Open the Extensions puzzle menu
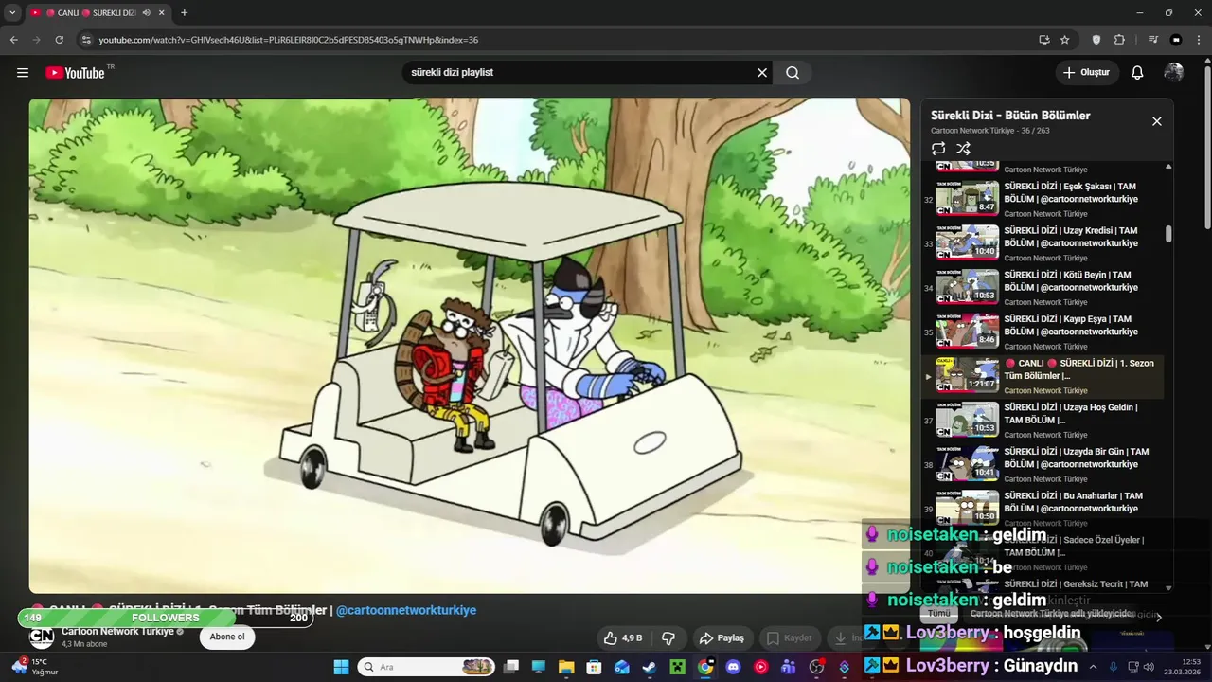This screenshot has height=682, width=1212. coord(1119,40)
